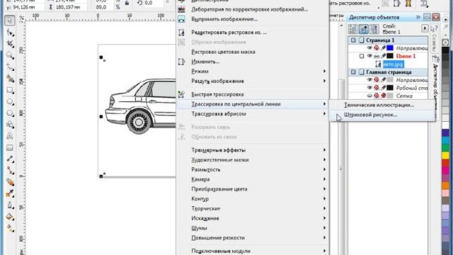
Task: Open Object Manager flyout arrow menu
Action: point(425,28)
